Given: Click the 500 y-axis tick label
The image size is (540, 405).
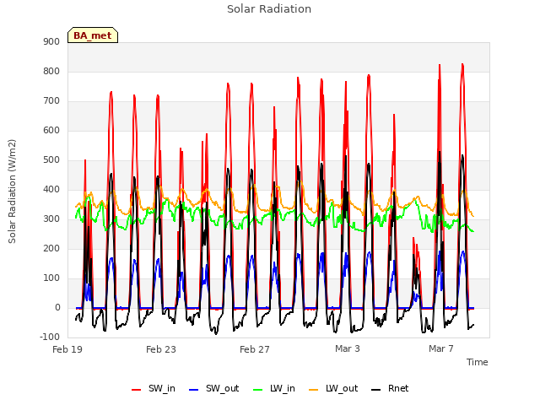Looking at the screenshot, I should [51, 159].
